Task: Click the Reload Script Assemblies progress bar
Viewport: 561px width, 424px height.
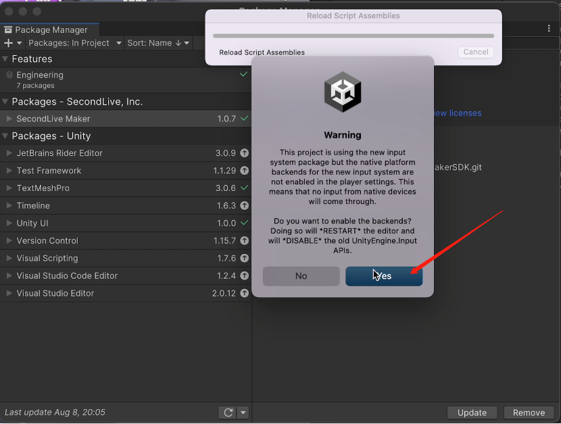Action: pyautogui.click(x=353, y=36)
